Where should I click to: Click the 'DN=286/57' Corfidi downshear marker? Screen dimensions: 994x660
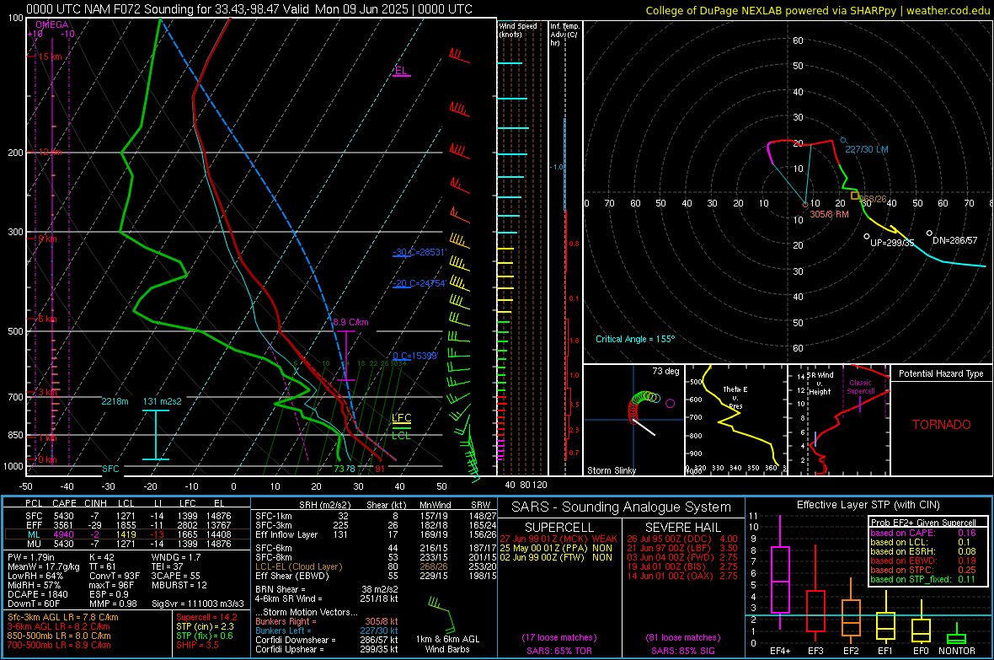954,240
